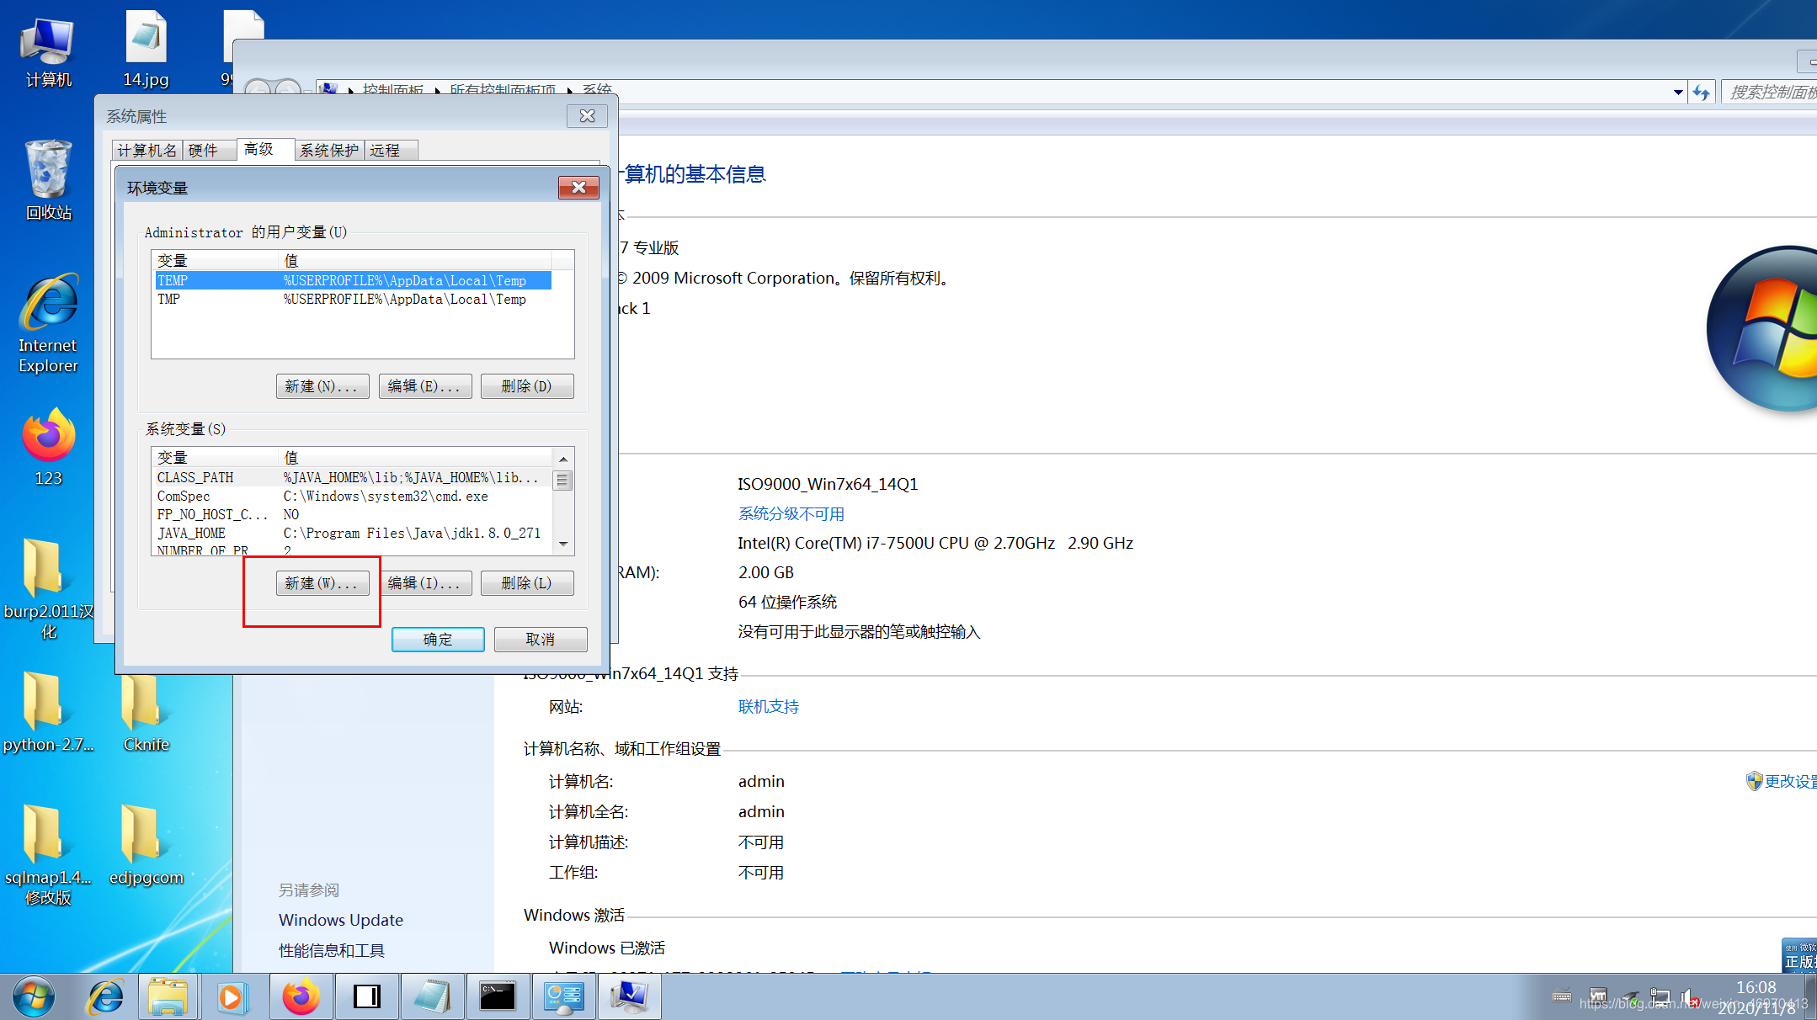
Task: Click the Windows Start orb
Action: coord(34,997)
